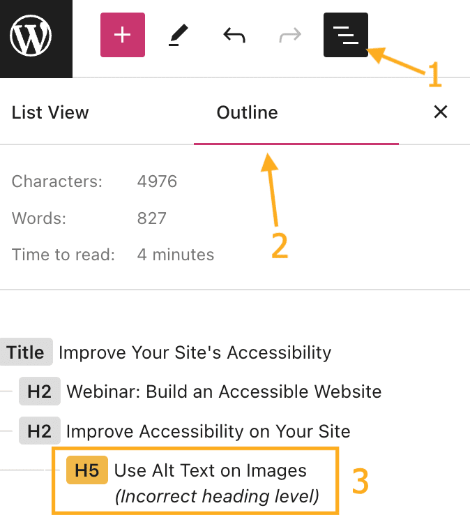Jump to Webinar: Build an Accessible Website
The width and height of the screenshot is (470, 515).
click(224, 391)
